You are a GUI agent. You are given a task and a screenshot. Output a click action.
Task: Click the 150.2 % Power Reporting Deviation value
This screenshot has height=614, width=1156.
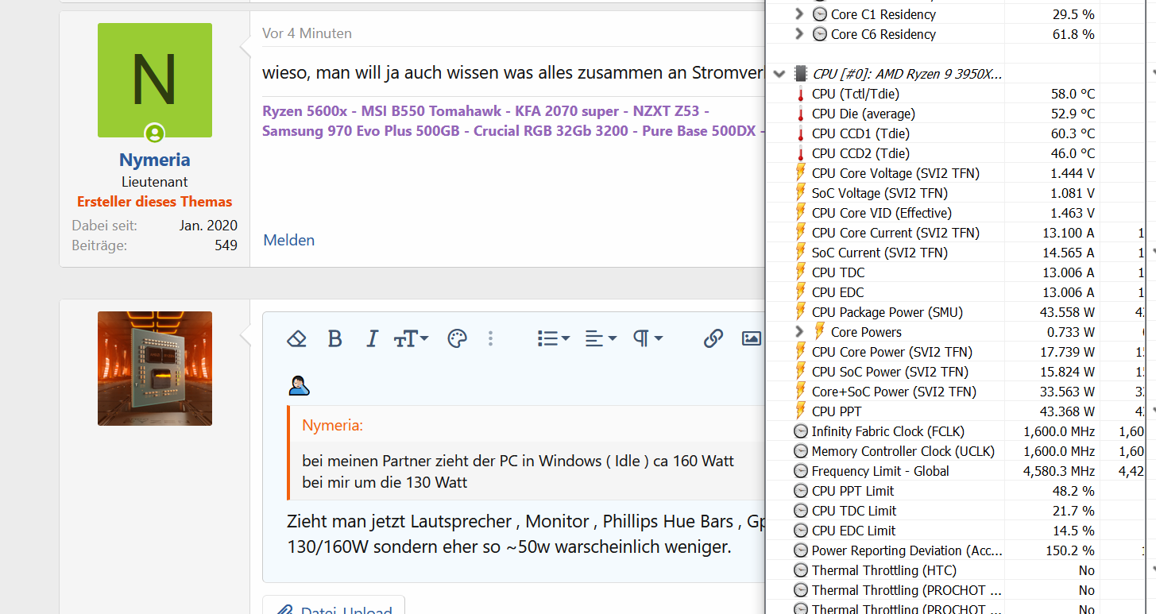[1072, 550]
